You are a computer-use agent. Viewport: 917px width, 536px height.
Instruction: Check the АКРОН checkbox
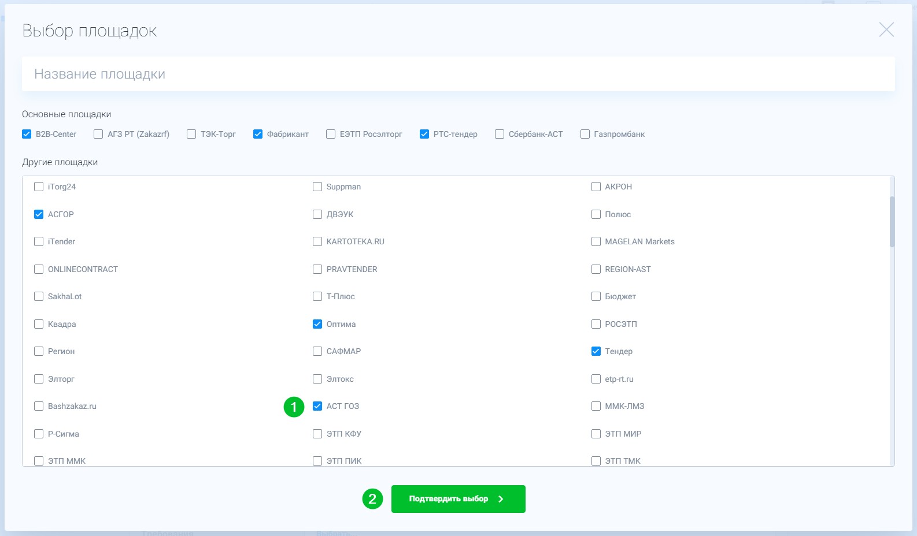tap(596, 187)
